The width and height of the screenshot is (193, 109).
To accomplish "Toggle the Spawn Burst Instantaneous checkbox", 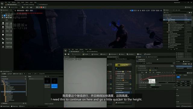I will click(x=131, y=82).
